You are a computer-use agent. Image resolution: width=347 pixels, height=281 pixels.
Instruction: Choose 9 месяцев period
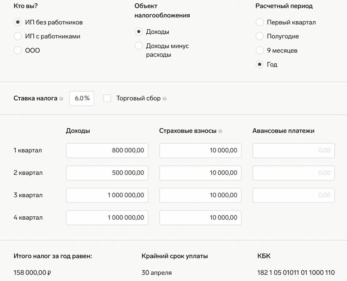[x=260, y=50]
